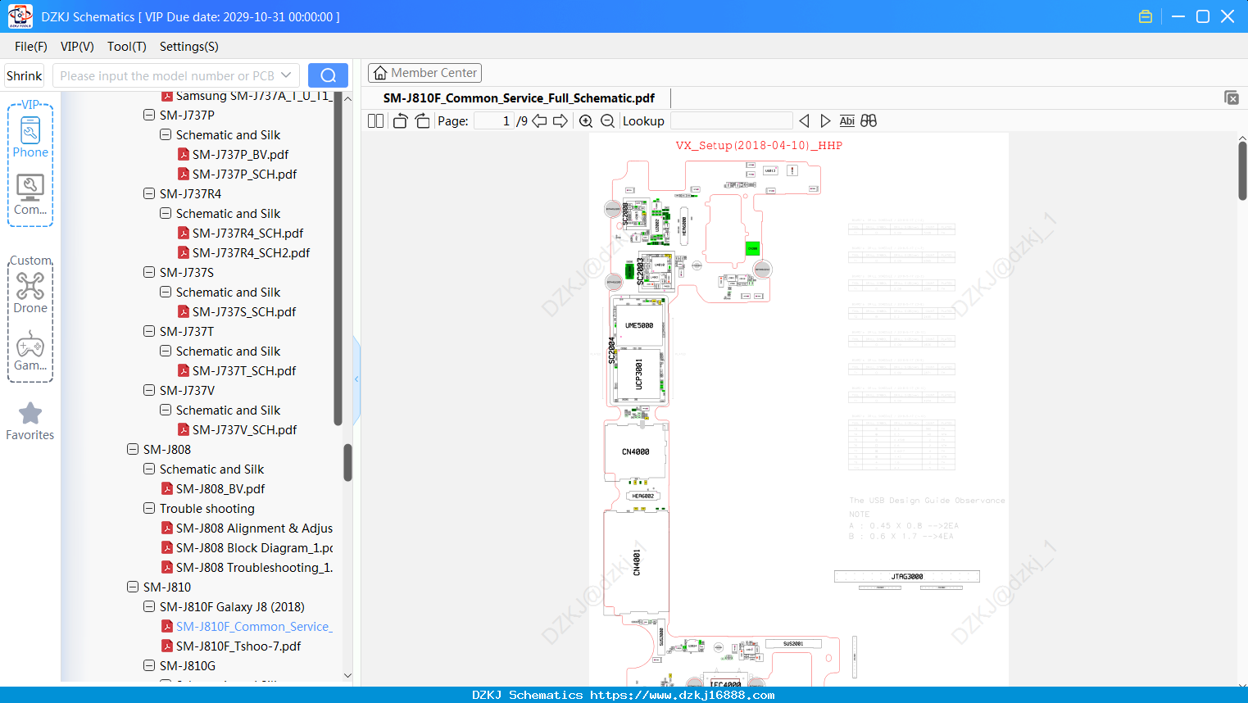The image size is (1248, 703).
Task: Close all tabs icon at right of tab bar
Action: click(1232, 98)
